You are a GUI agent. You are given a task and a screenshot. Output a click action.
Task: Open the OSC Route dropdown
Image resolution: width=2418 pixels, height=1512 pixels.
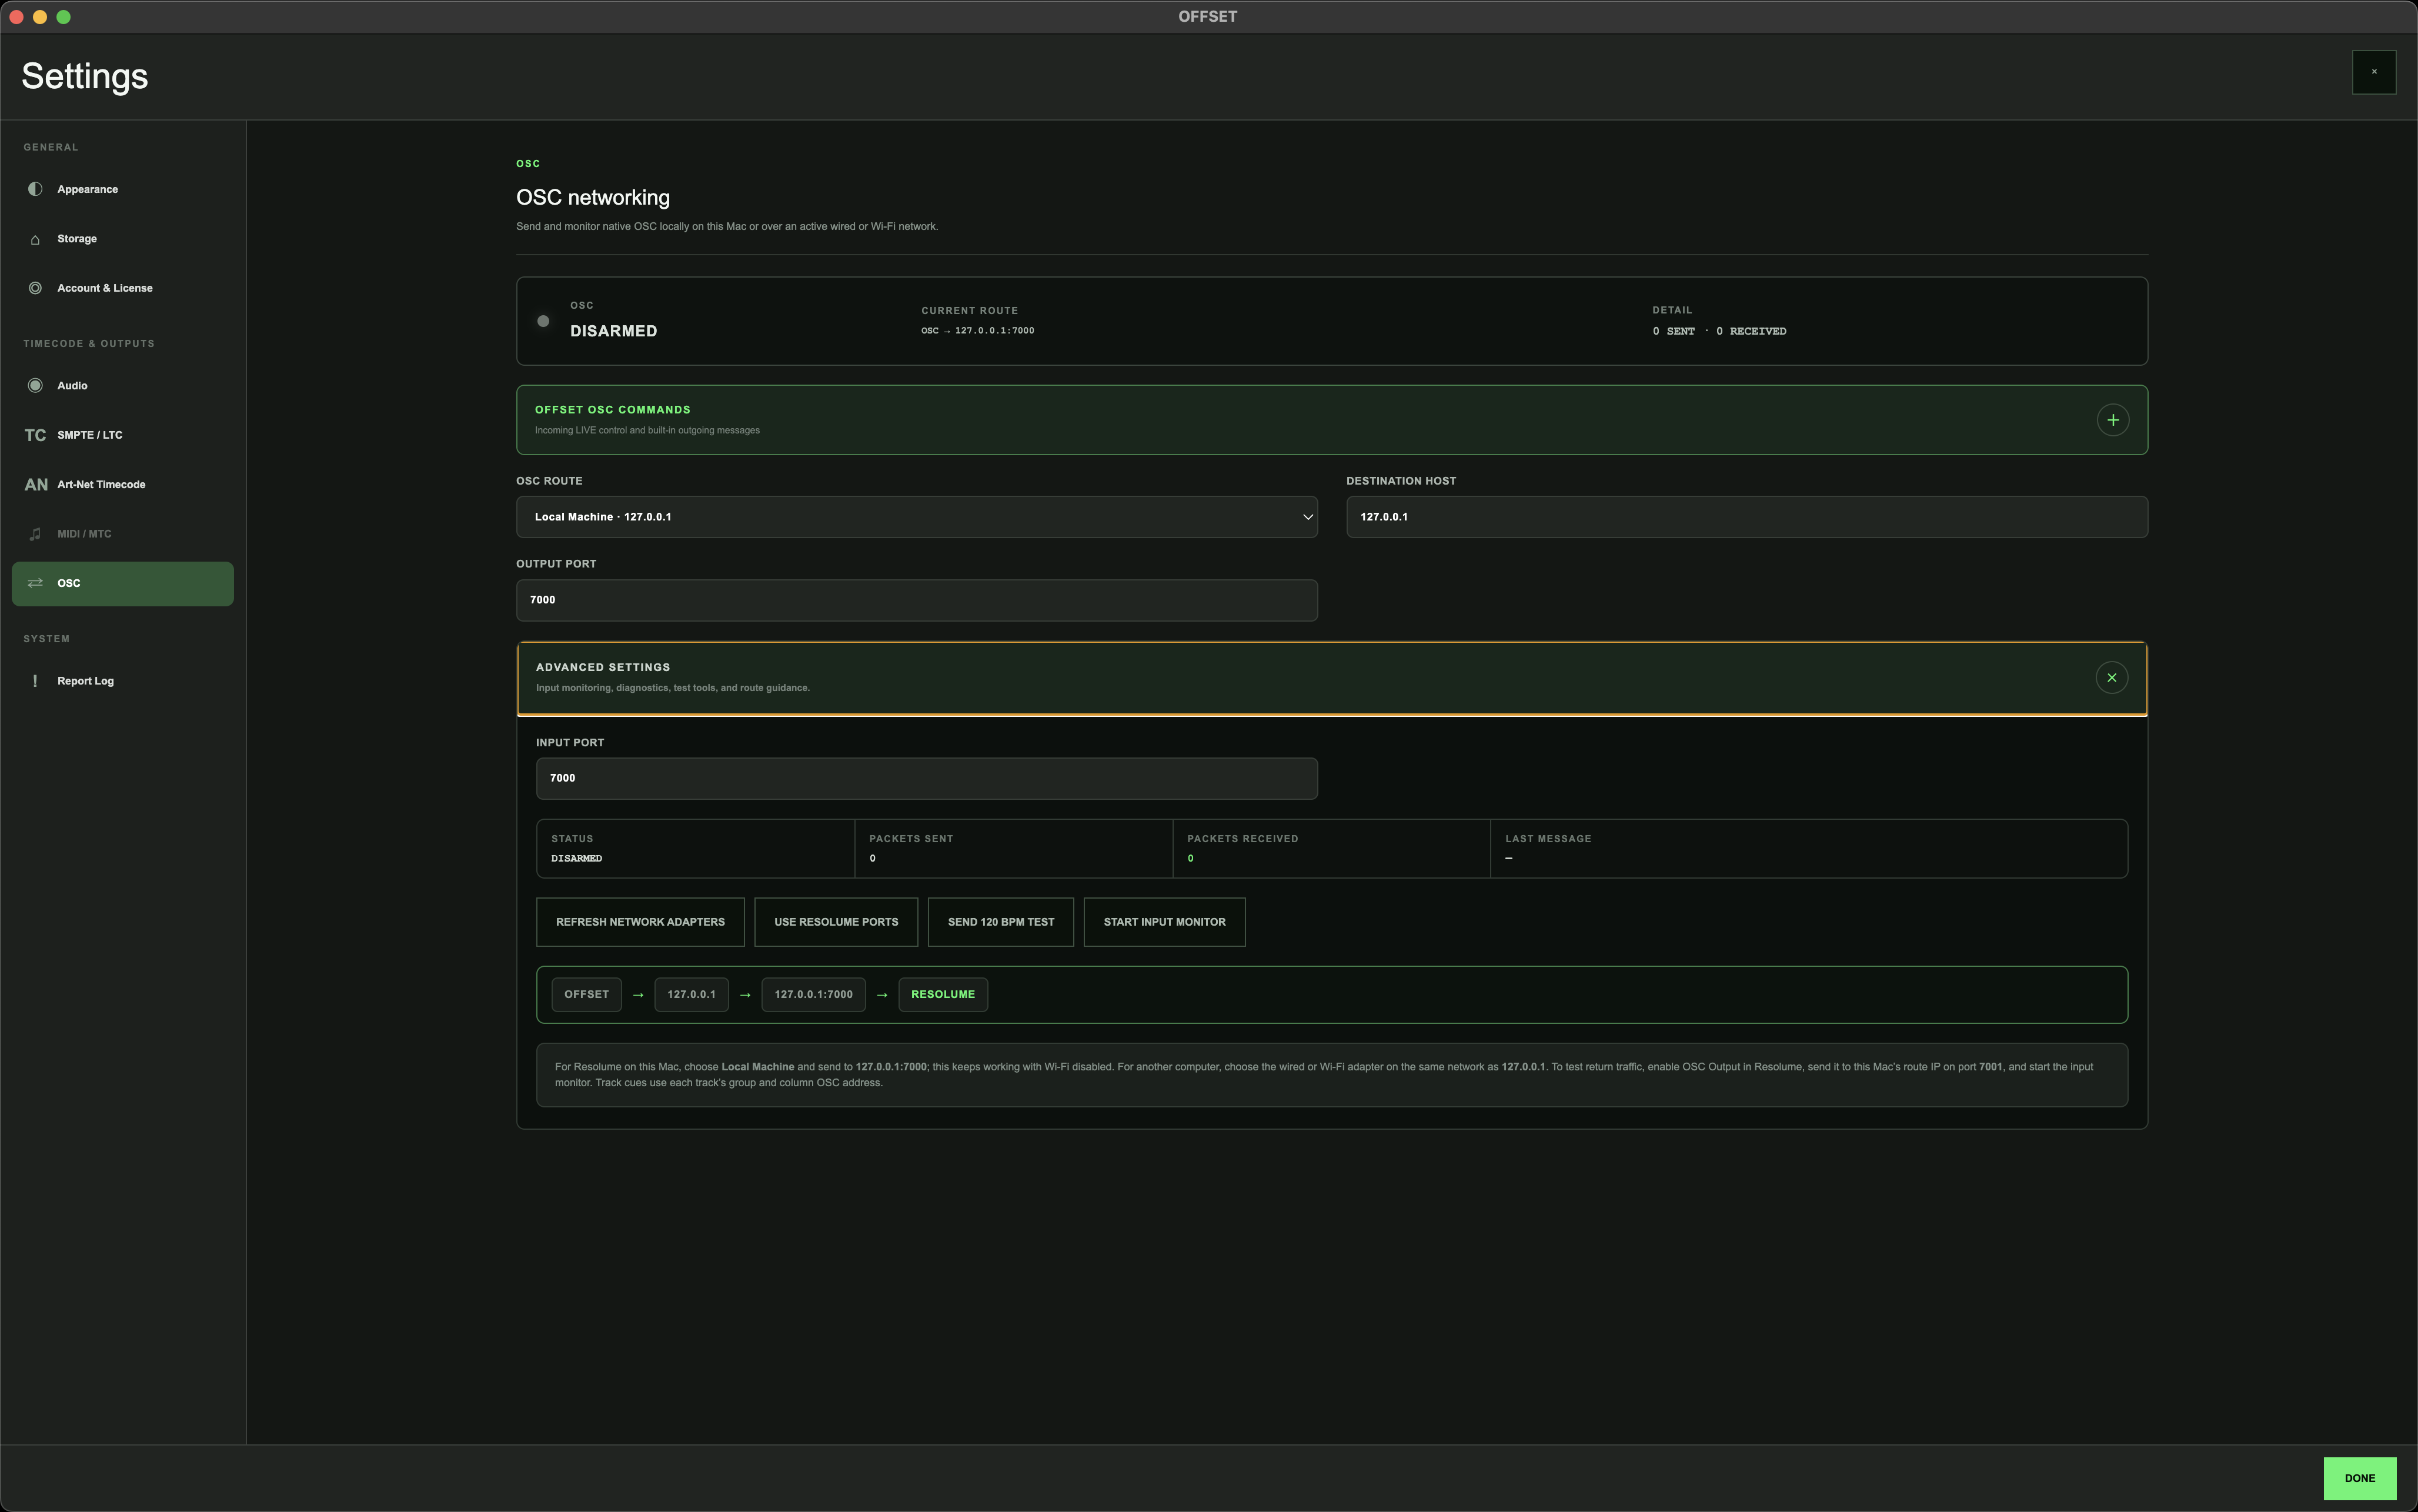(x=917, y=517)
